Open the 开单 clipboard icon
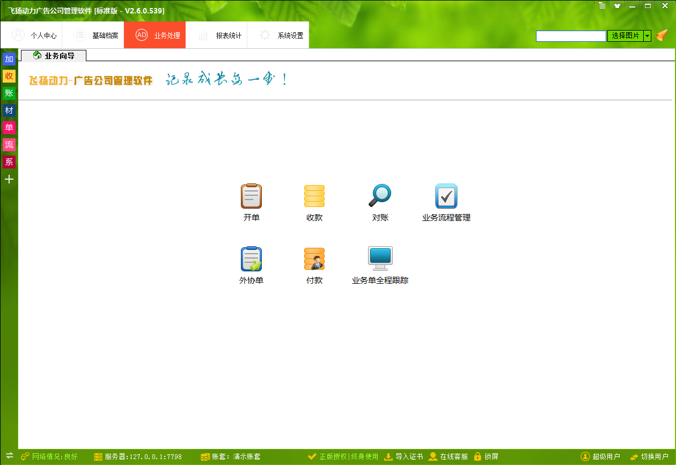The height and width of the screenshot is (465, 676). (x=251, y=196)
